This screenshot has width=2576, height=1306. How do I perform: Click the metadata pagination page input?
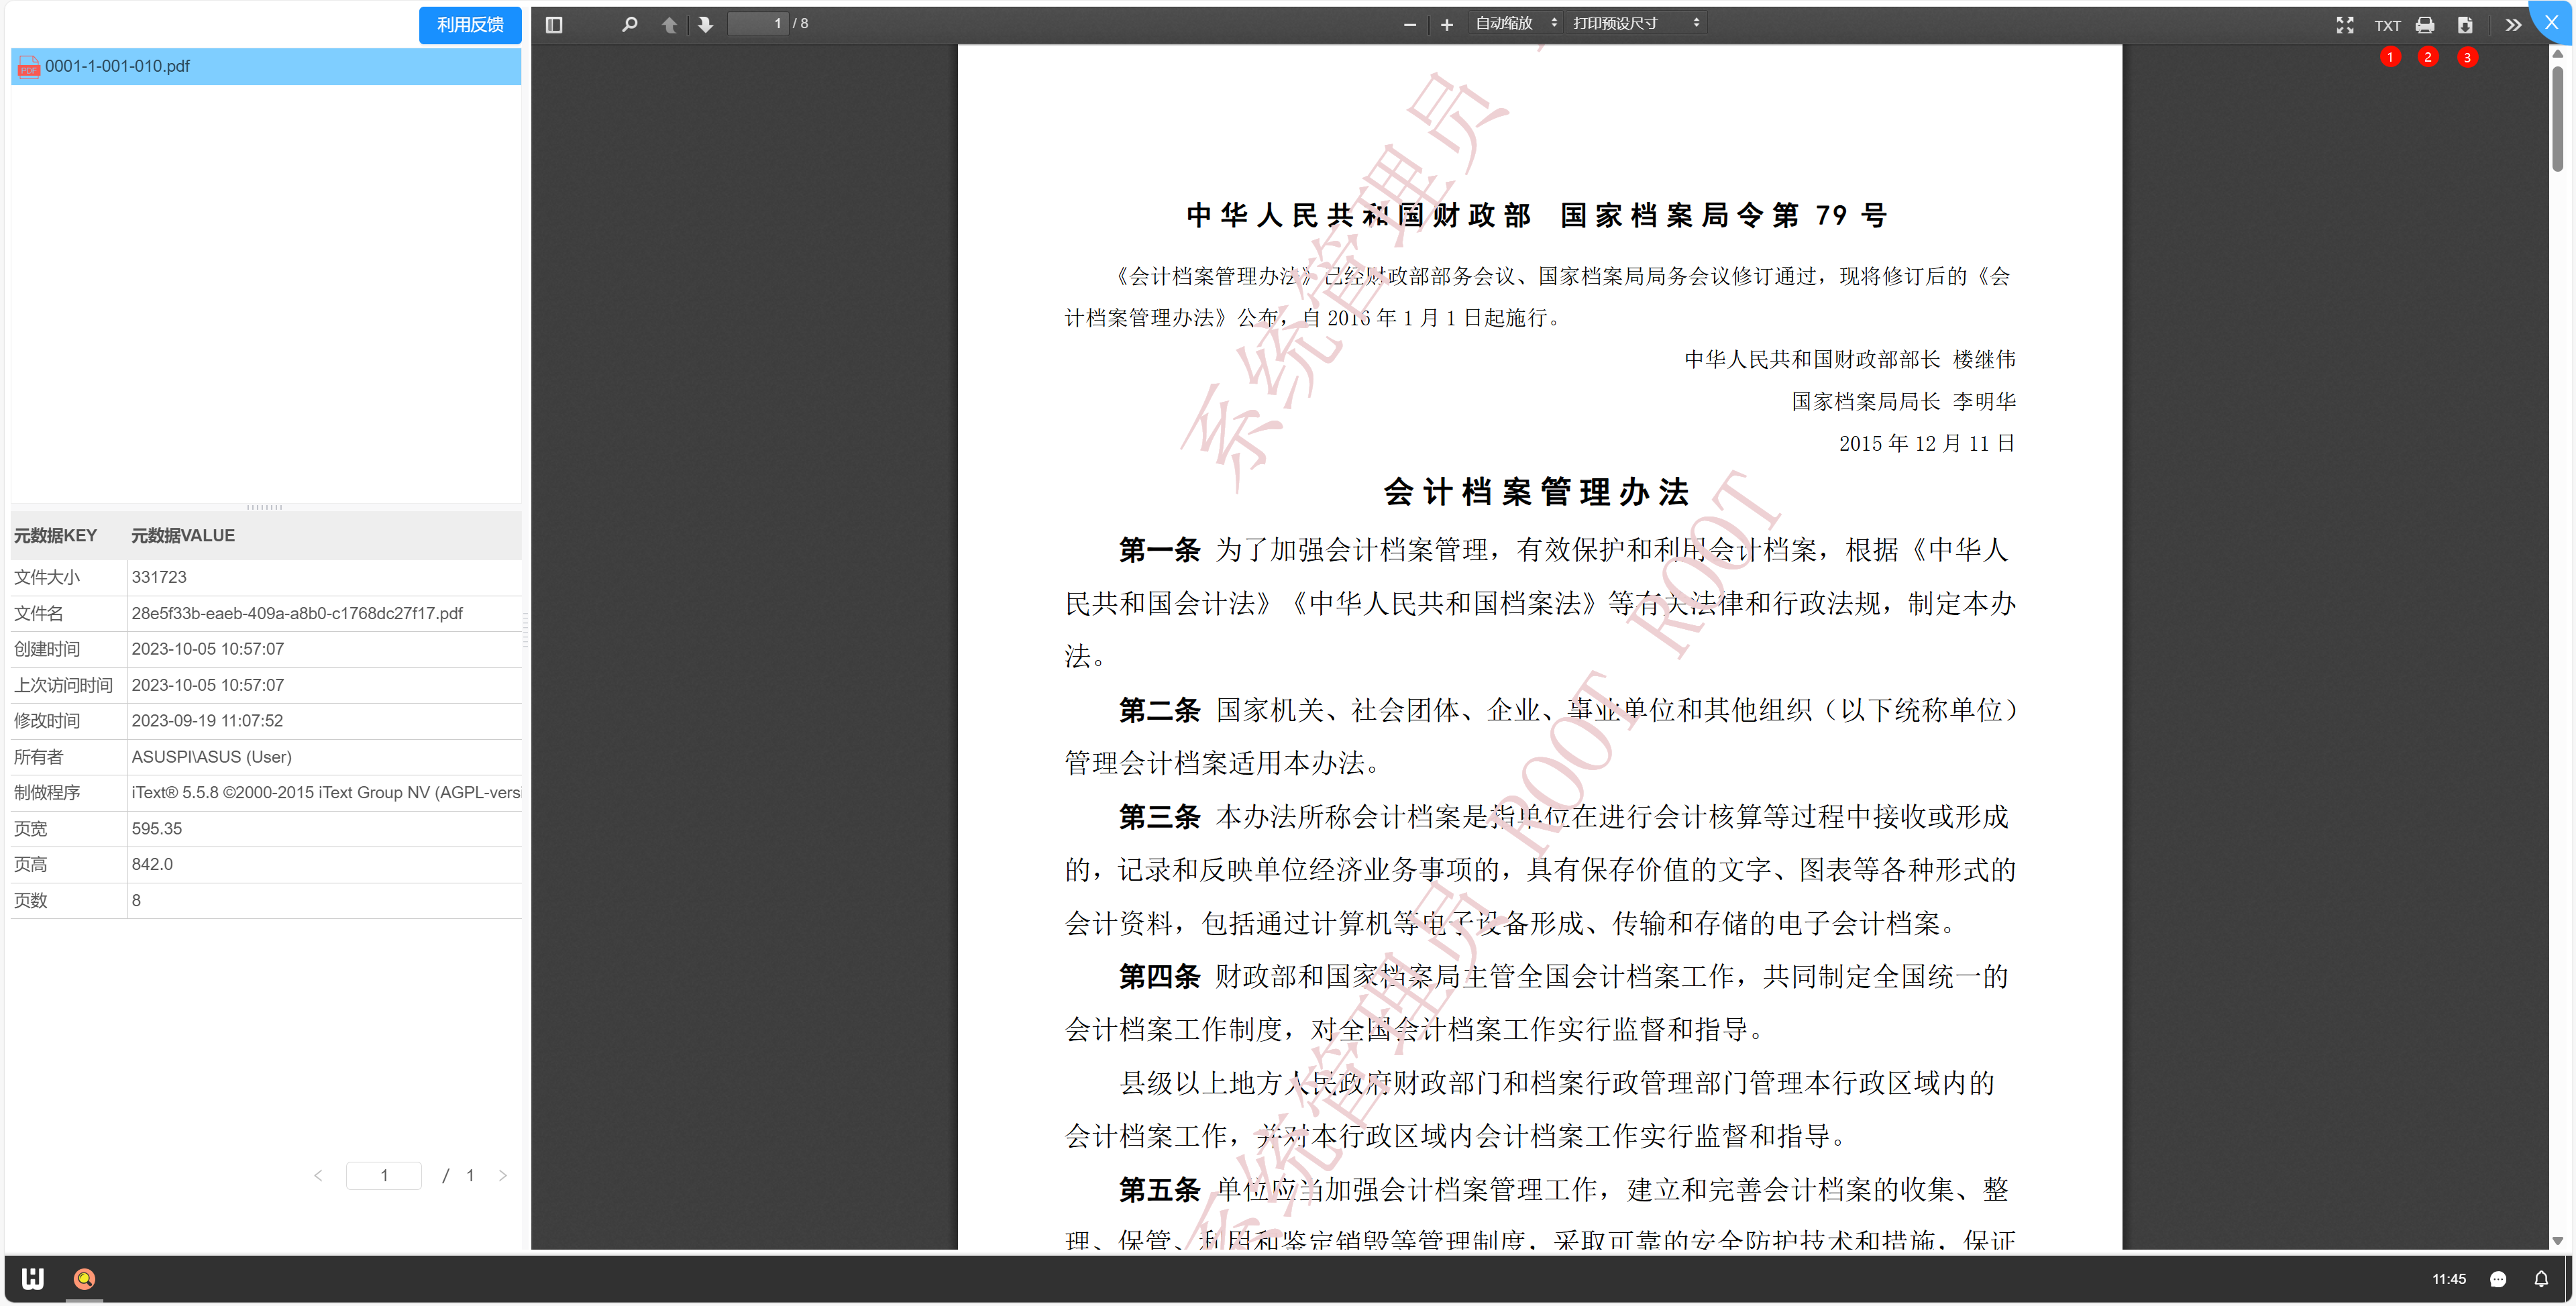pos(384,1175)
